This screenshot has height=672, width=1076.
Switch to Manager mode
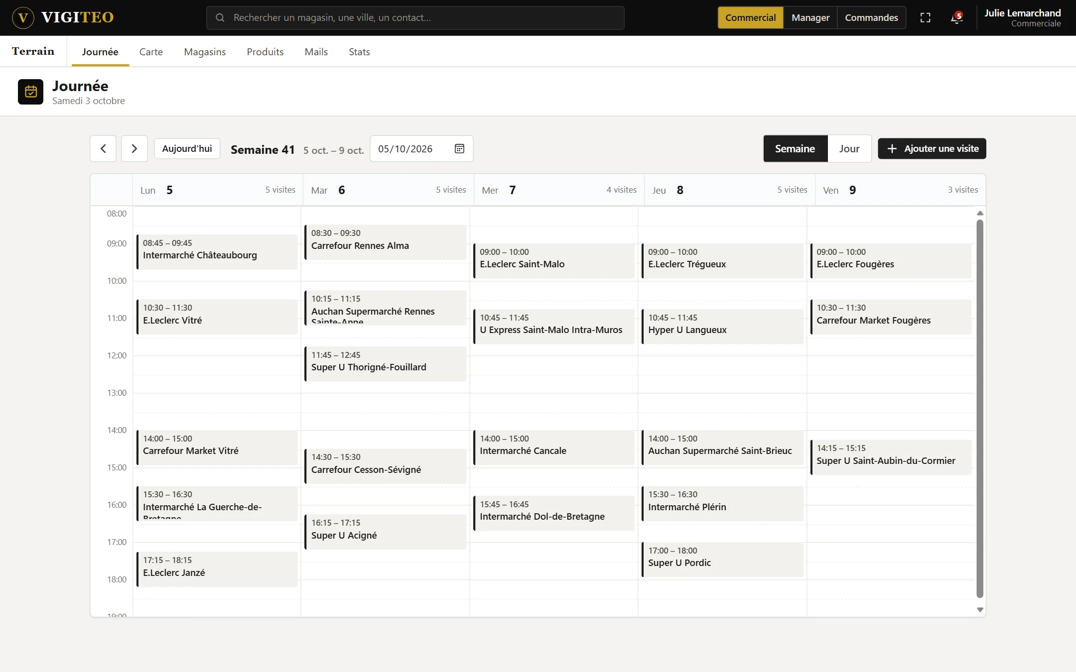[x=810, y=18]
